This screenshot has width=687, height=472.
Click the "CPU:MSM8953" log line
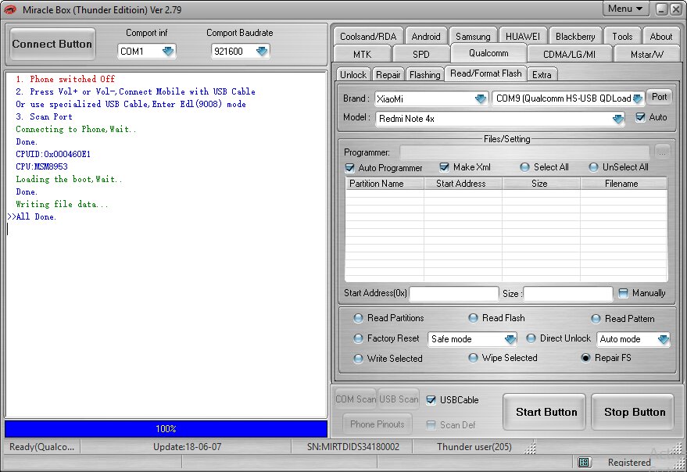(42, 166)
